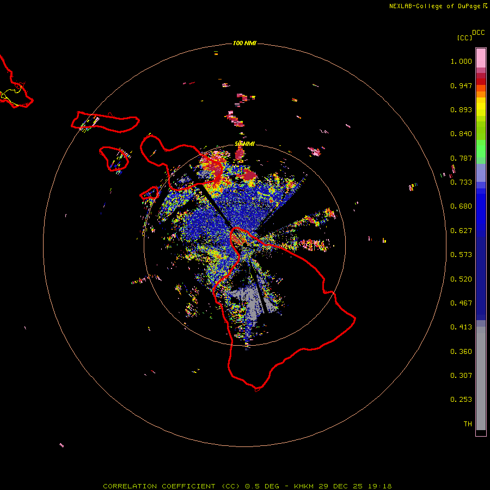Click the 0.627 scale value

[x=461, y=231]
